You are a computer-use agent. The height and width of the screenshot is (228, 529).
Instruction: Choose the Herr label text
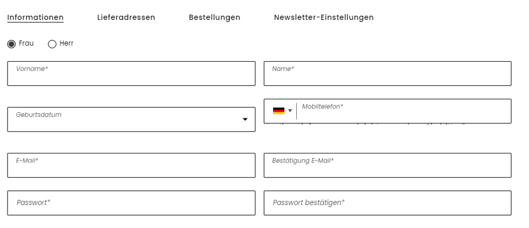coord(67,43)
